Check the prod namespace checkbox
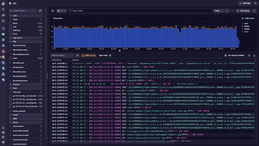This screenshot has height=146, width=259. pyautogui.click(x=11, y=58)
